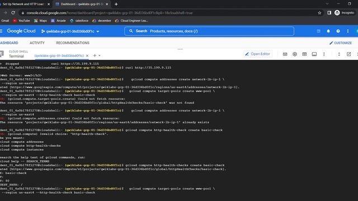The height and width of the screenshot is (201, 358).
Task: Click the Cloud Shell session information monitor icon
Action: [314, 54]
